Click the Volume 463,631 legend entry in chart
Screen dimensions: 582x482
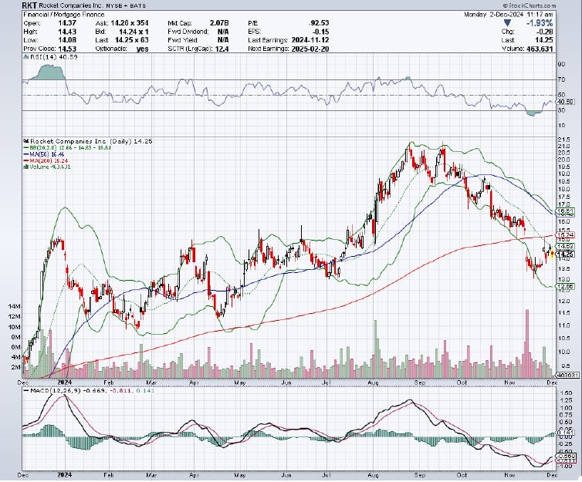pyautogui.click(x=49, y=167)
